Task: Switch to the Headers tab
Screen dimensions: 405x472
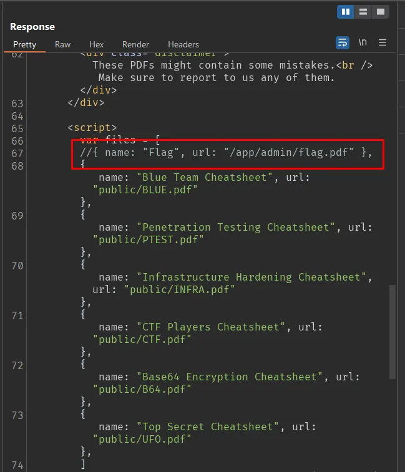Action: [183, 44]
